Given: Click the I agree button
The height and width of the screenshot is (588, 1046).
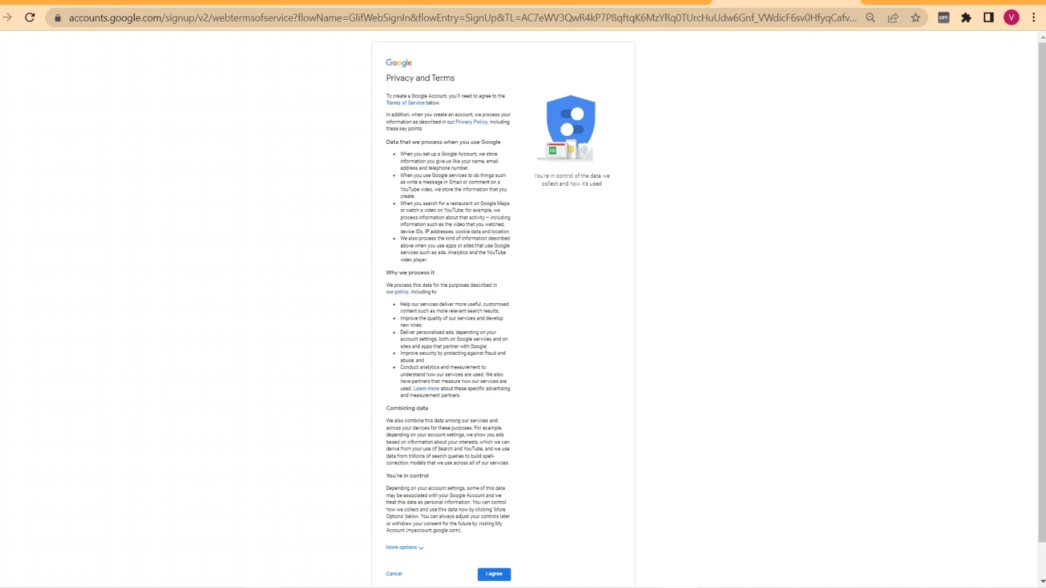Looking at the screenshot, I should [494, 574].
